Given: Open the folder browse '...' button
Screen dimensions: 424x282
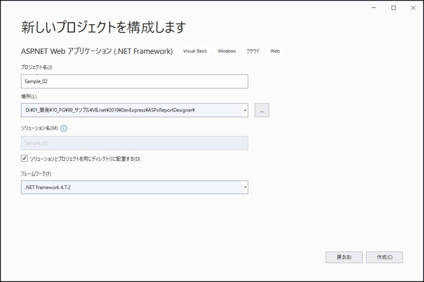Looking at the screenshot, I should click(x=262, y=110).
